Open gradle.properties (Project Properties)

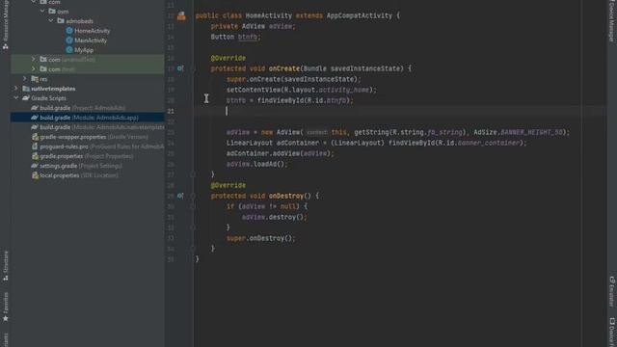click(x=86, y=156)
